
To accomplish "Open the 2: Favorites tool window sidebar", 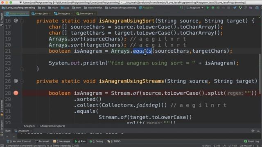I will pos(2,108).
